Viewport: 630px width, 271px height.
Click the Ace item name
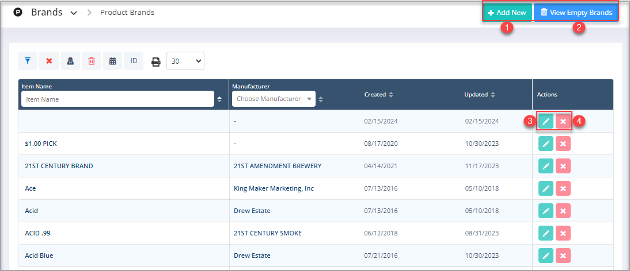(x=30, y=188)
